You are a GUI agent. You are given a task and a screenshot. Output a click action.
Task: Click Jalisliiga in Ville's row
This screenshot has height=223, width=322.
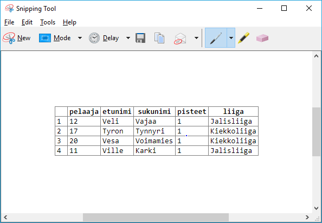233,151
